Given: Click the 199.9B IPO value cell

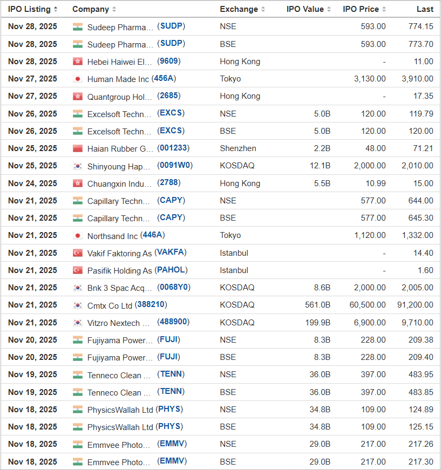Looking at the screenshot, I should tap(318, 323).
